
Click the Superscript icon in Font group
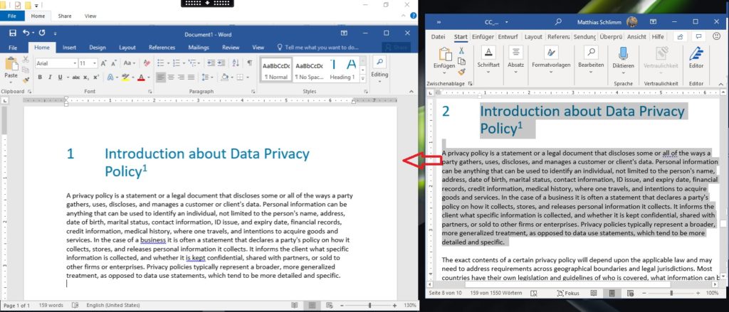[x=96, y=77]
